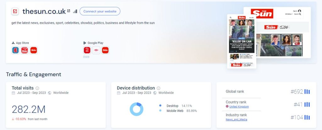
Task: Click the #41 country rank number
Action: coord(298,105)
